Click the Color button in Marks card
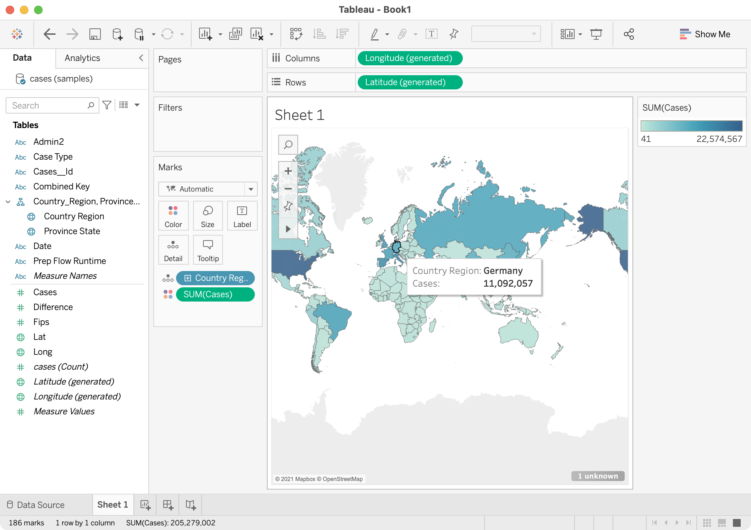 pos(173,216)
